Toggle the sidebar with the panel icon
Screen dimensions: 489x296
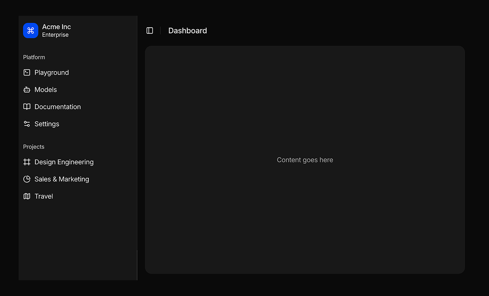pos(149,31)
